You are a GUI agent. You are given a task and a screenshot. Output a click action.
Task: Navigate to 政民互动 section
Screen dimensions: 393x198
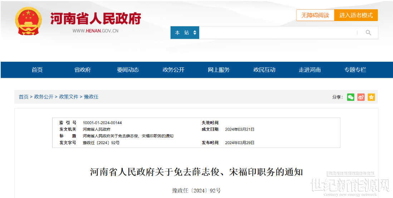pyautogui.click(x=264, y=70)
